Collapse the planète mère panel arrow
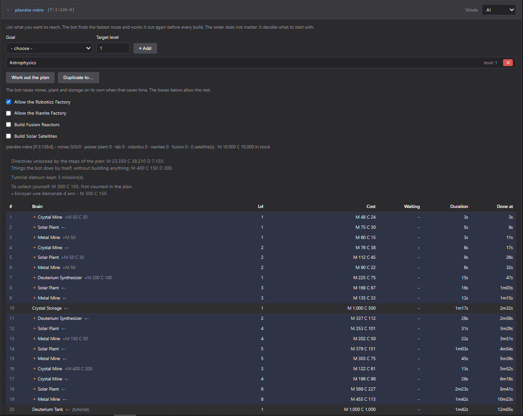The width and height of the screenshot is (523, 416). click(x=8, y=10)
